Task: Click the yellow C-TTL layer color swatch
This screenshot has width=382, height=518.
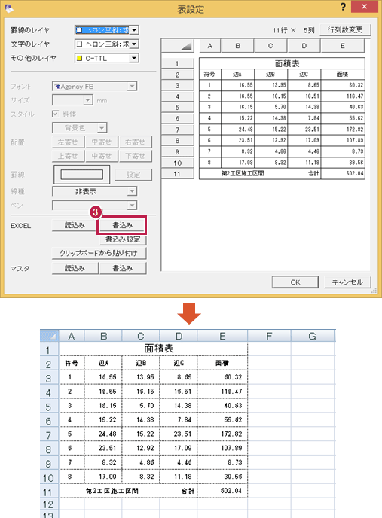Action: pyautogui.click(x=79, y=58)
